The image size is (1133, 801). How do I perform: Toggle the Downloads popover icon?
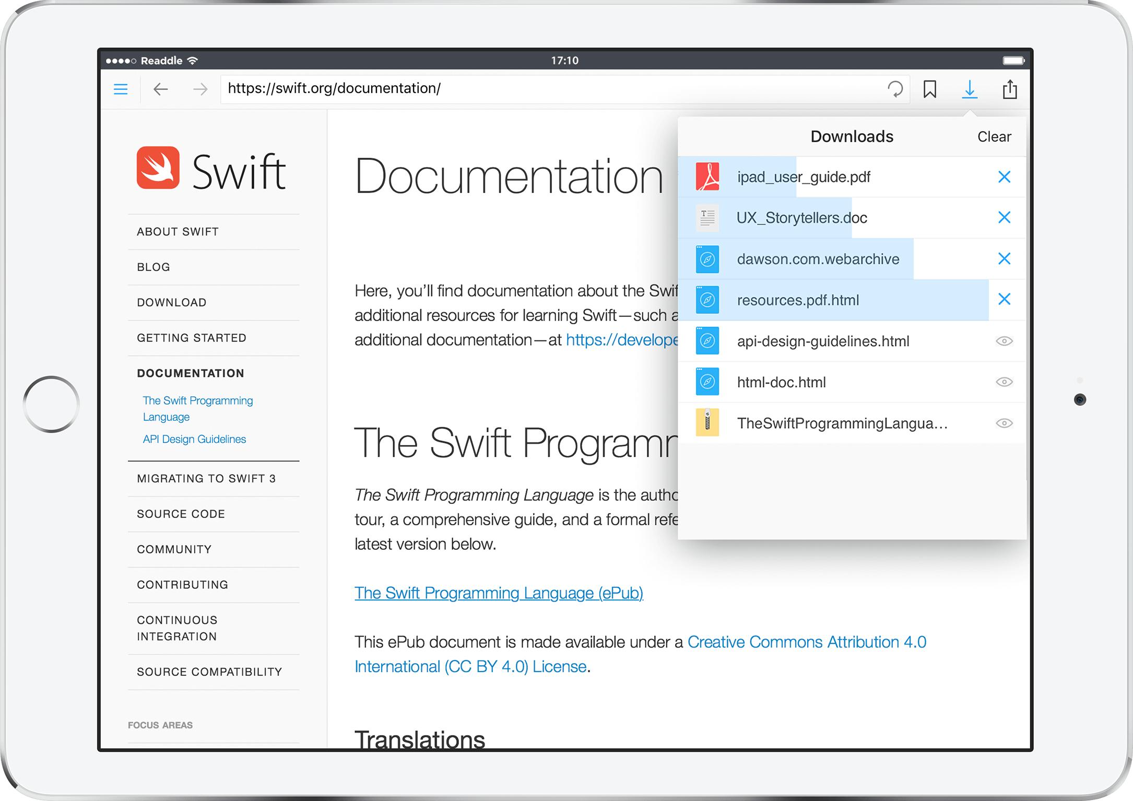point(969,89)
